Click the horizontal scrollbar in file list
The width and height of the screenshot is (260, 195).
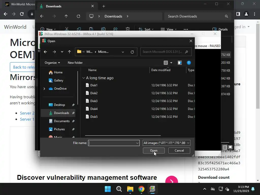point(123,136)
